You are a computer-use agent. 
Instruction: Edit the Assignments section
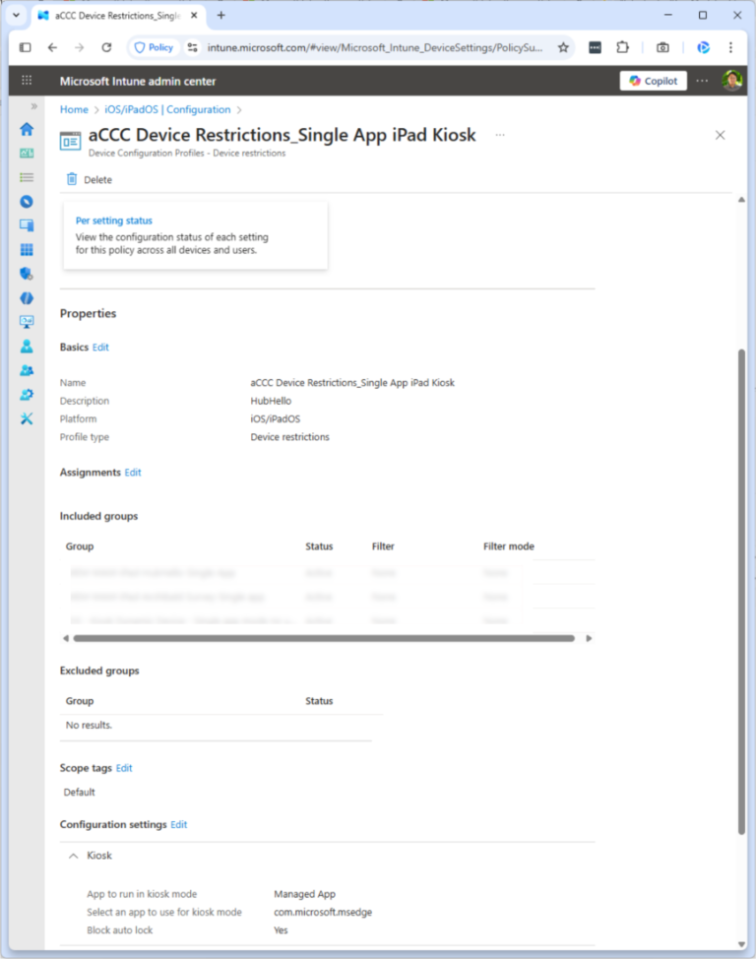[x=133, y=473]
